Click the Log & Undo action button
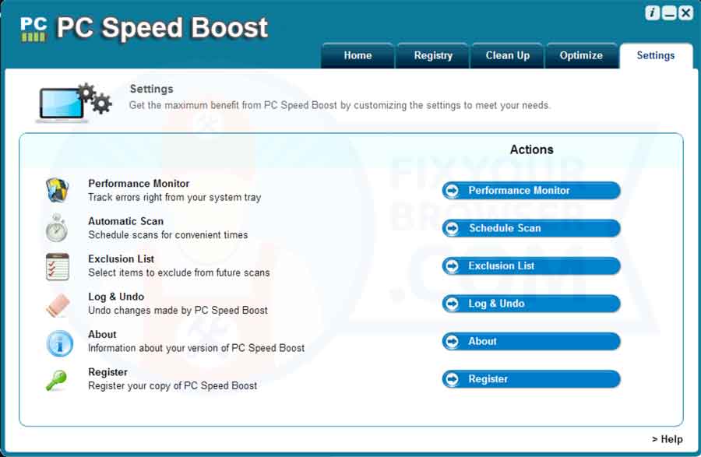Viewport: 701px width, 457px height. [x=531, y=304]
